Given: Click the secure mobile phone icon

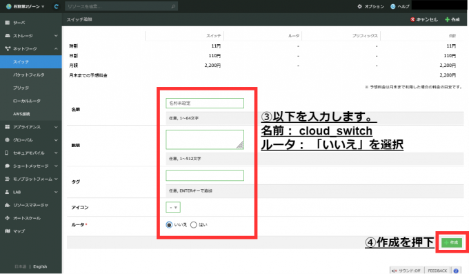Looking at the screenshot, I should click(x=7, y=153).
